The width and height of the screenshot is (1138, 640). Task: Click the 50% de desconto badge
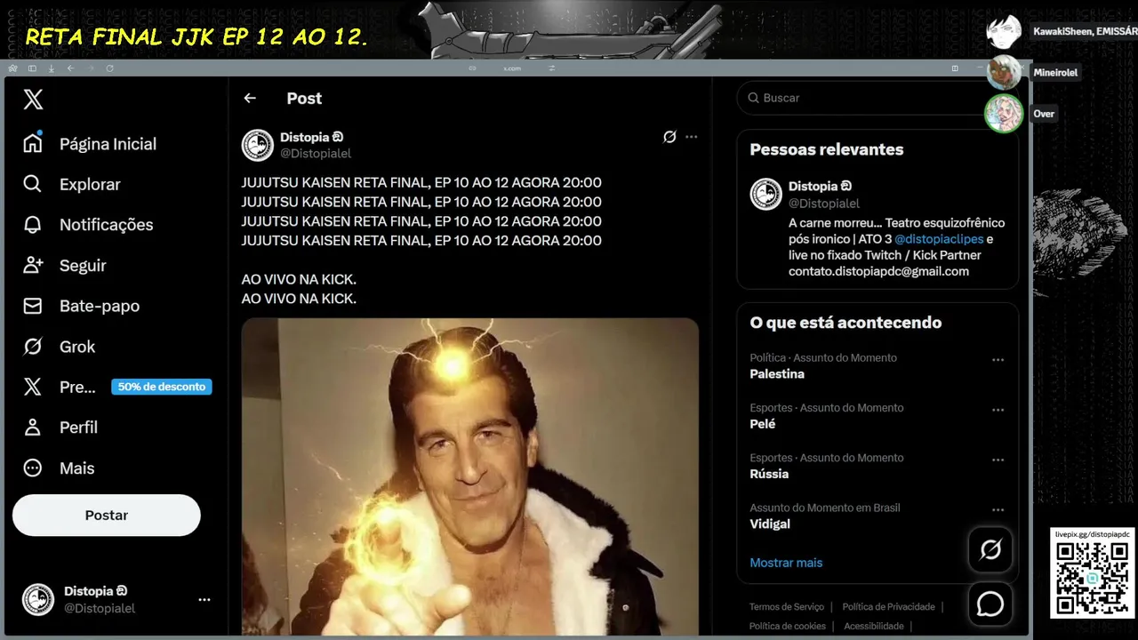tap(161, 387)
